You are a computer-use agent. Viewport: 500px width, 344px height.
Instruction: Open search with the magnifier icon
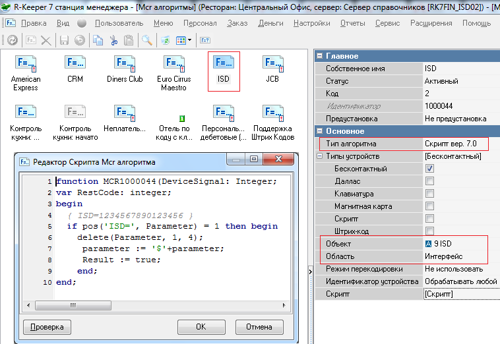(146, 40)
